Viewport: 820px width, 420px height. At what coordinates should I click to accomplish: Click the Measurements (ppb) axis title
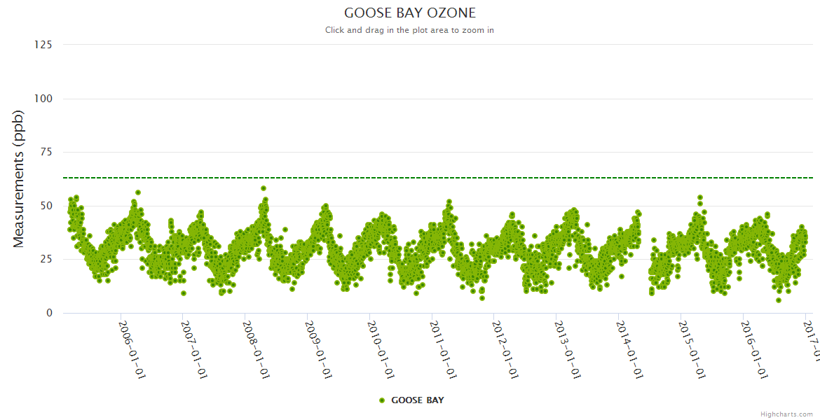pos(19,178)
